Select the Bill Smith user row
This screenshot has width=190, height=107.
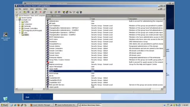click(x=105, y=23)
